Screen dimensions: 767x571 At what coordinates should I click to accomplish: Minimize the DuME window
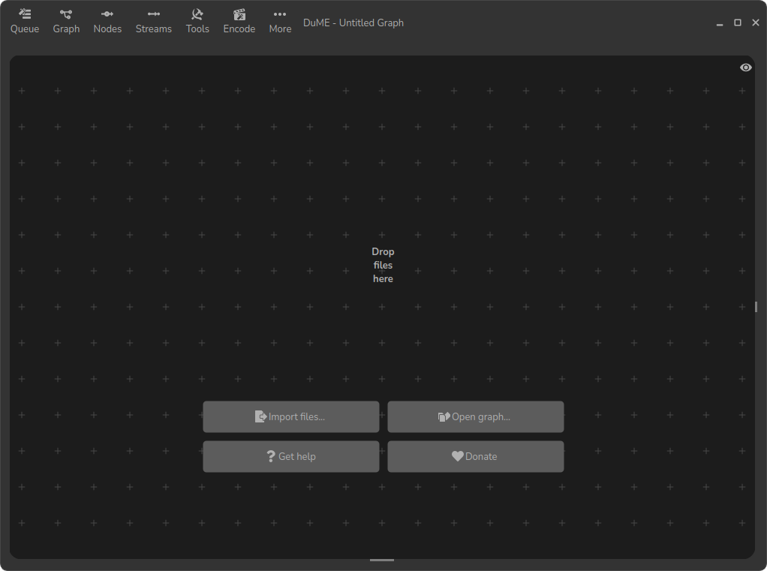click(x=720, y=23)
